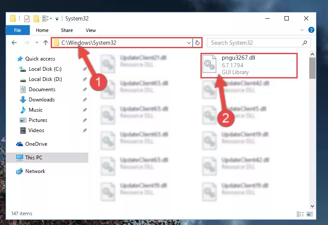328x225 pixels.
Task: Minimize the System32 window
Action: click(267, 18)
